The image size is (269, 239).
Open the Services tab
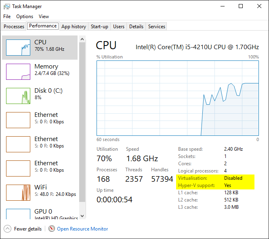(x=157, y=27)
